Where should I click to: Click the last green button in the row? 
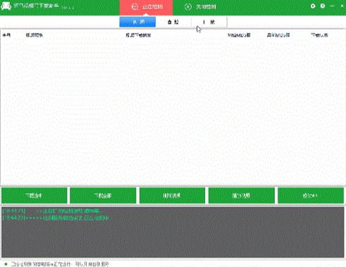click(x=311, y=195)
